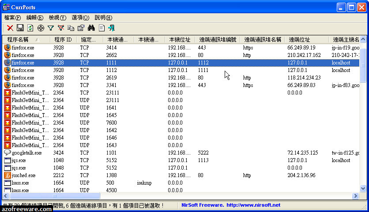Click horizontal scrollbar right arrow
The height and width of the screenshot is (212, 369).
355,196
